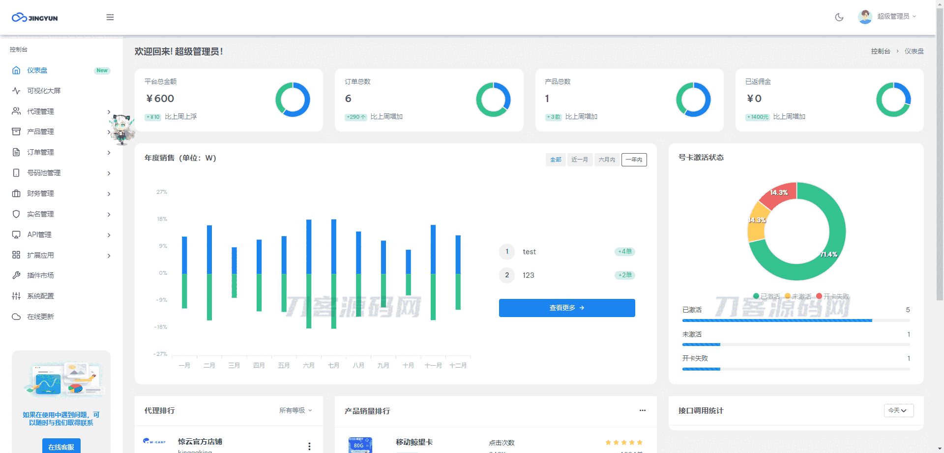Screen dimensions: 944x453
Task: Open the 今天 date range dropdown
Action: coord(898,410)
